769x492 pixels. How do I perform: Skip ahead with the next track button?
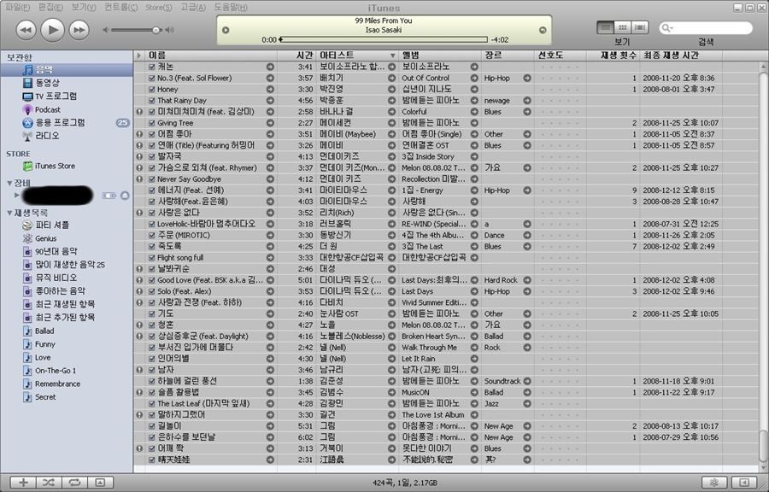coord(79,30)
